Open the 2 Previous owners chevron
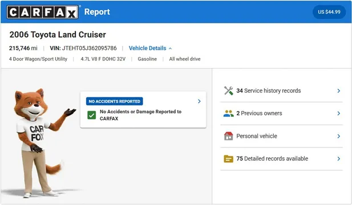The width and height of the screenshot is (352, 205). click(338, 113)
